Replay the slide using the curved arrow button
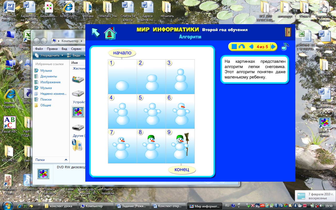The width and height of the screenshot is (336, 210). (x=241, y=47)
